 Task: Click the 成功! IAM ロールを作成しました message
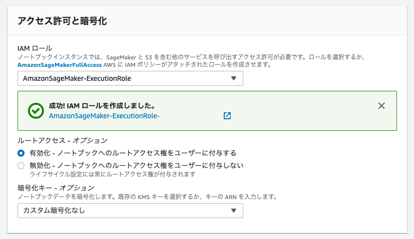pyautogui.click(x=102, y=106)
